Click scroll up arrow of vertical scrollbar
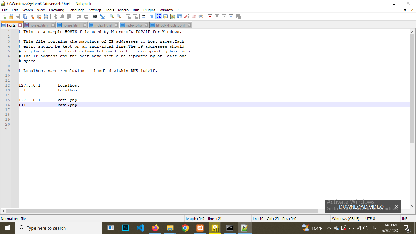416x234 pixels. point(412,32)
